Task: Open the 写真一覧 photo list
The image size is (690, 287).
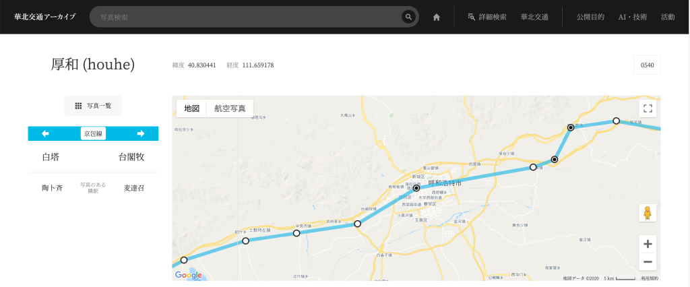Action: pos(93,106)
